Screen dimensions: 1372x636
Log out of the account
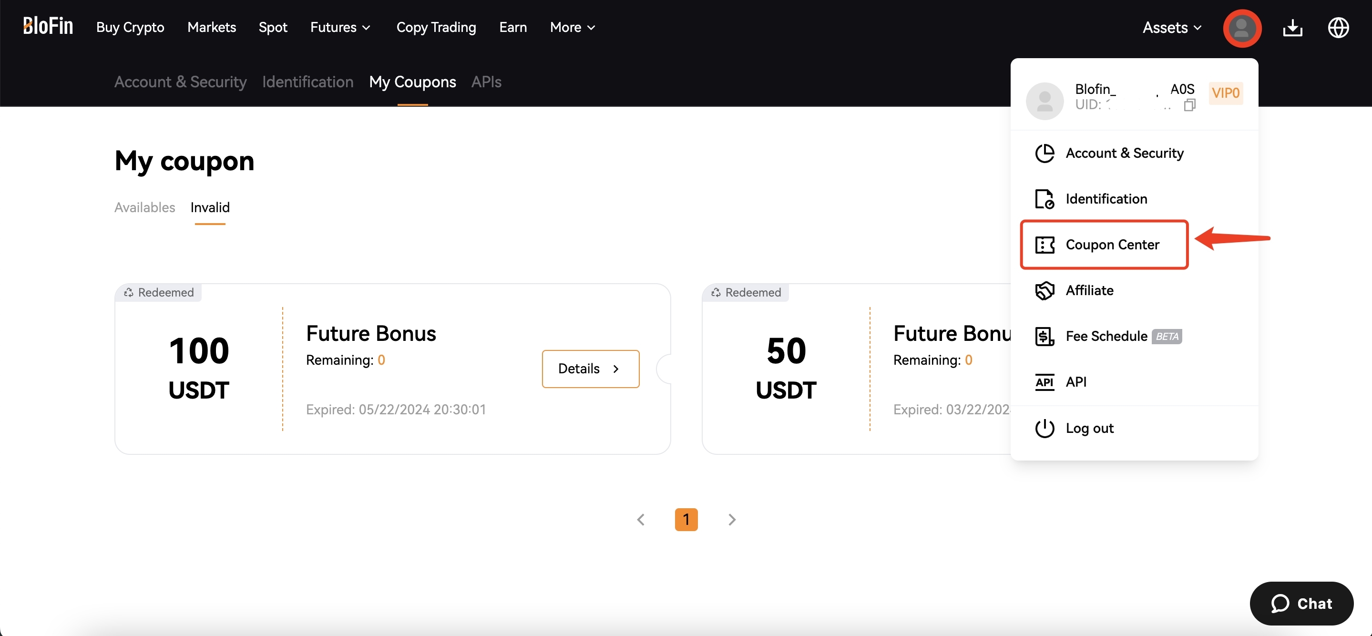(x=1134, y=428)
